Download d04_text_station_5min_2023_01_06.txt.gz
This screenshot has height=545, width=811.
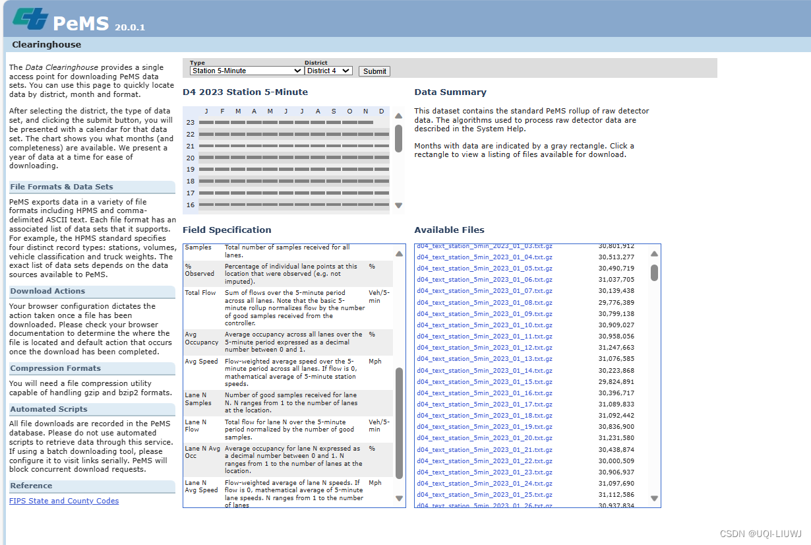pos(485,280)
